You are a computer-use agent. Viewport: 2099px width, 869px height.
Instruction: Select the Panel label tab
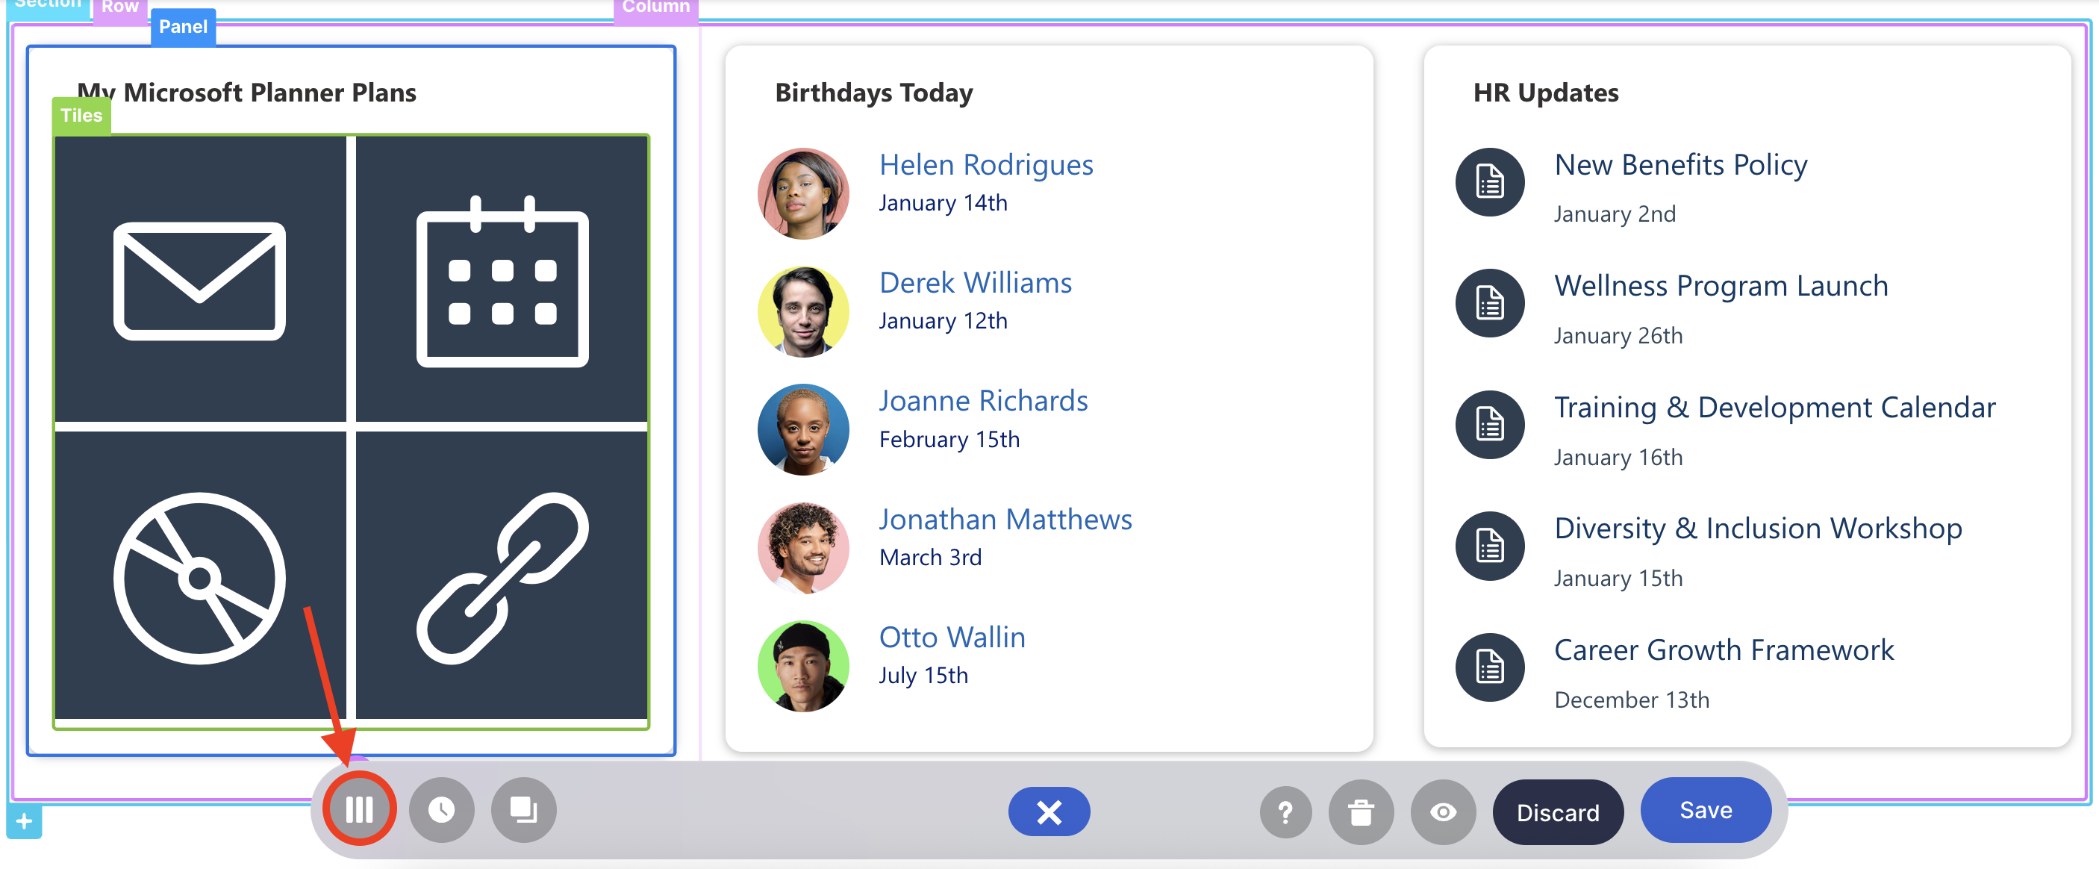pos(184,27)
